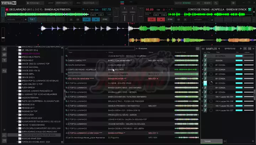Select the NÃO SOU DE NINGUEM track
Screen dimensions: 256x145
point(132,79)
